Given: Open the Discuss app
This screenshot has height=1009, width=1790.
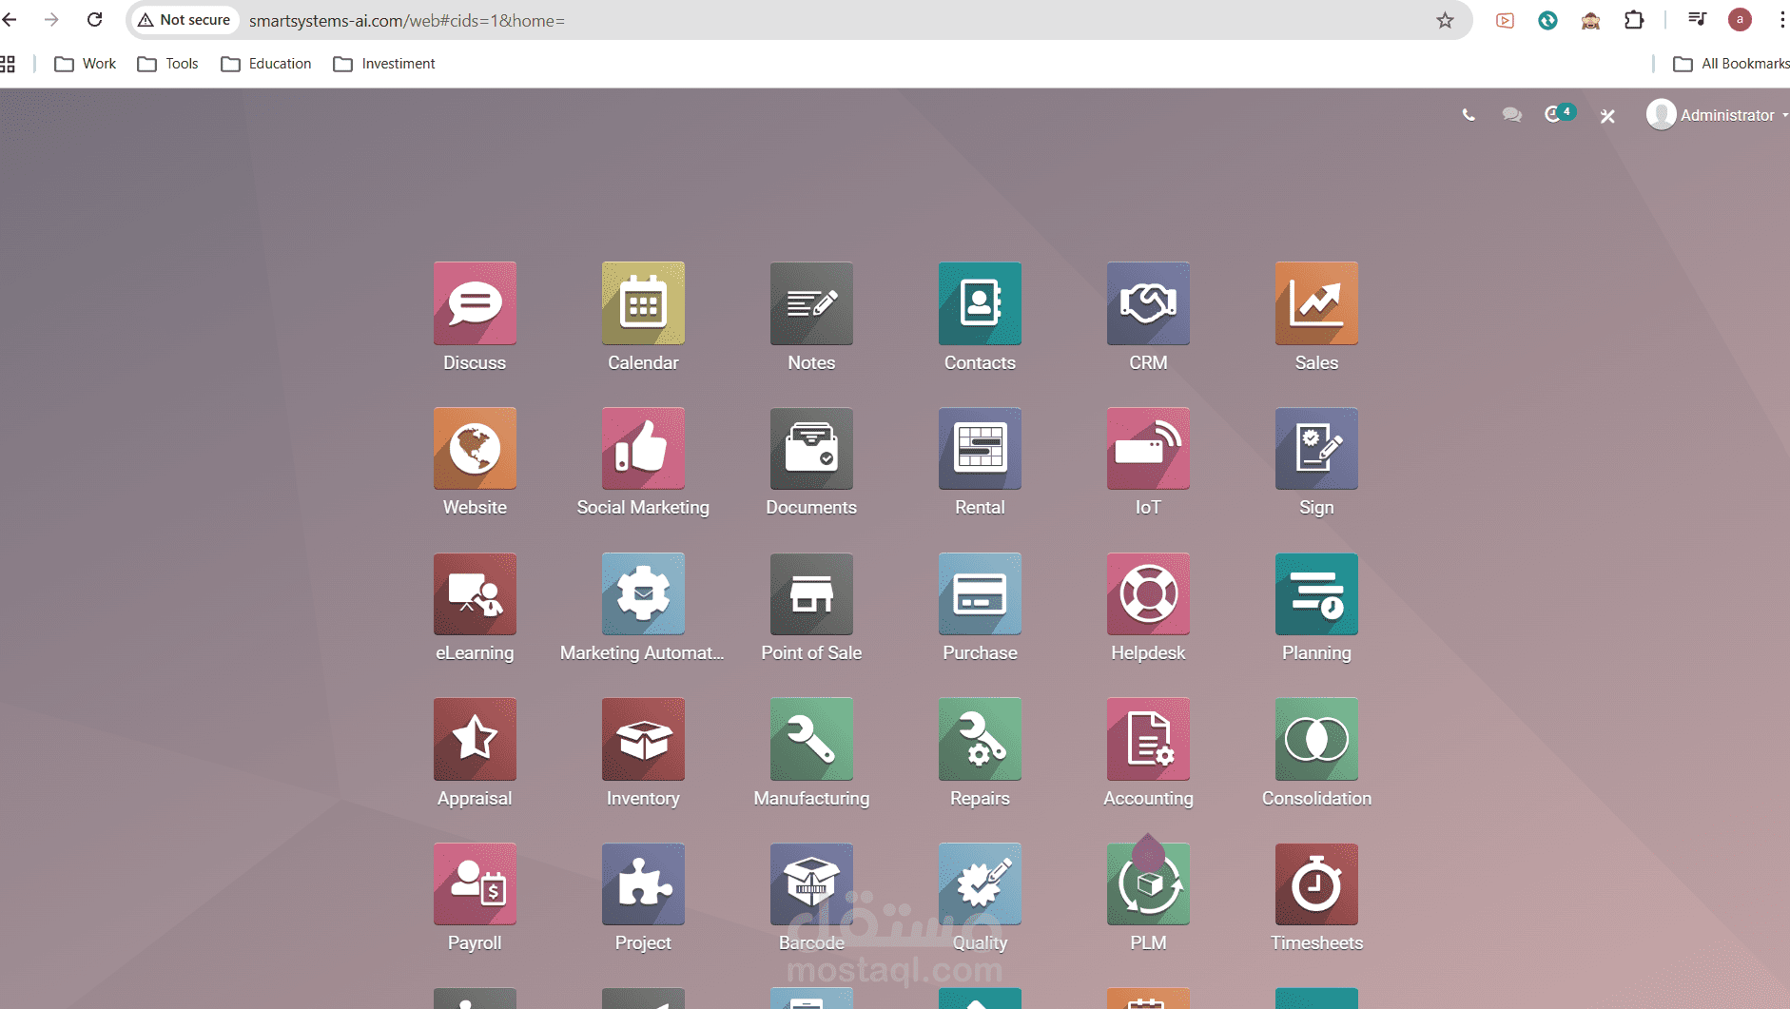Looking at the screenshot, I should [x=475, y=303].
